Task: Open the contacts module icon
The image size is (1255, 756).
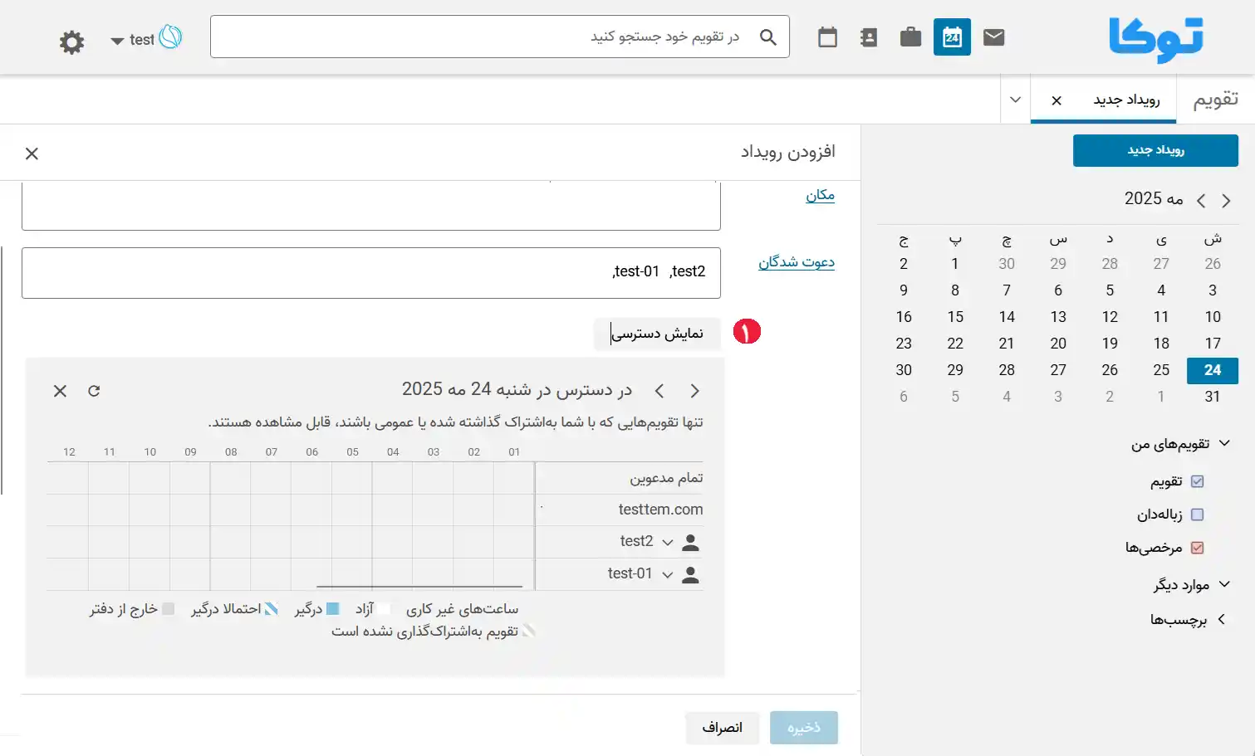Action: 869,37
